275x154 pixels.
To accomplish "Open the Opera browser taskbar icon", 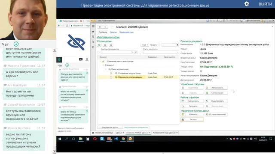I will click(x=95, y=139).
